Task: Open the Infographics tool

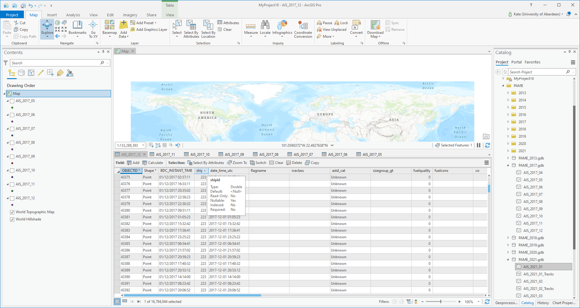Action: click(x=282, y=26)
